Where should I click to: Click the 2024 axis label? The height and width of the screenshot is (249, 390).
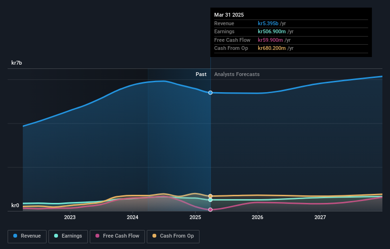(133, 217)
